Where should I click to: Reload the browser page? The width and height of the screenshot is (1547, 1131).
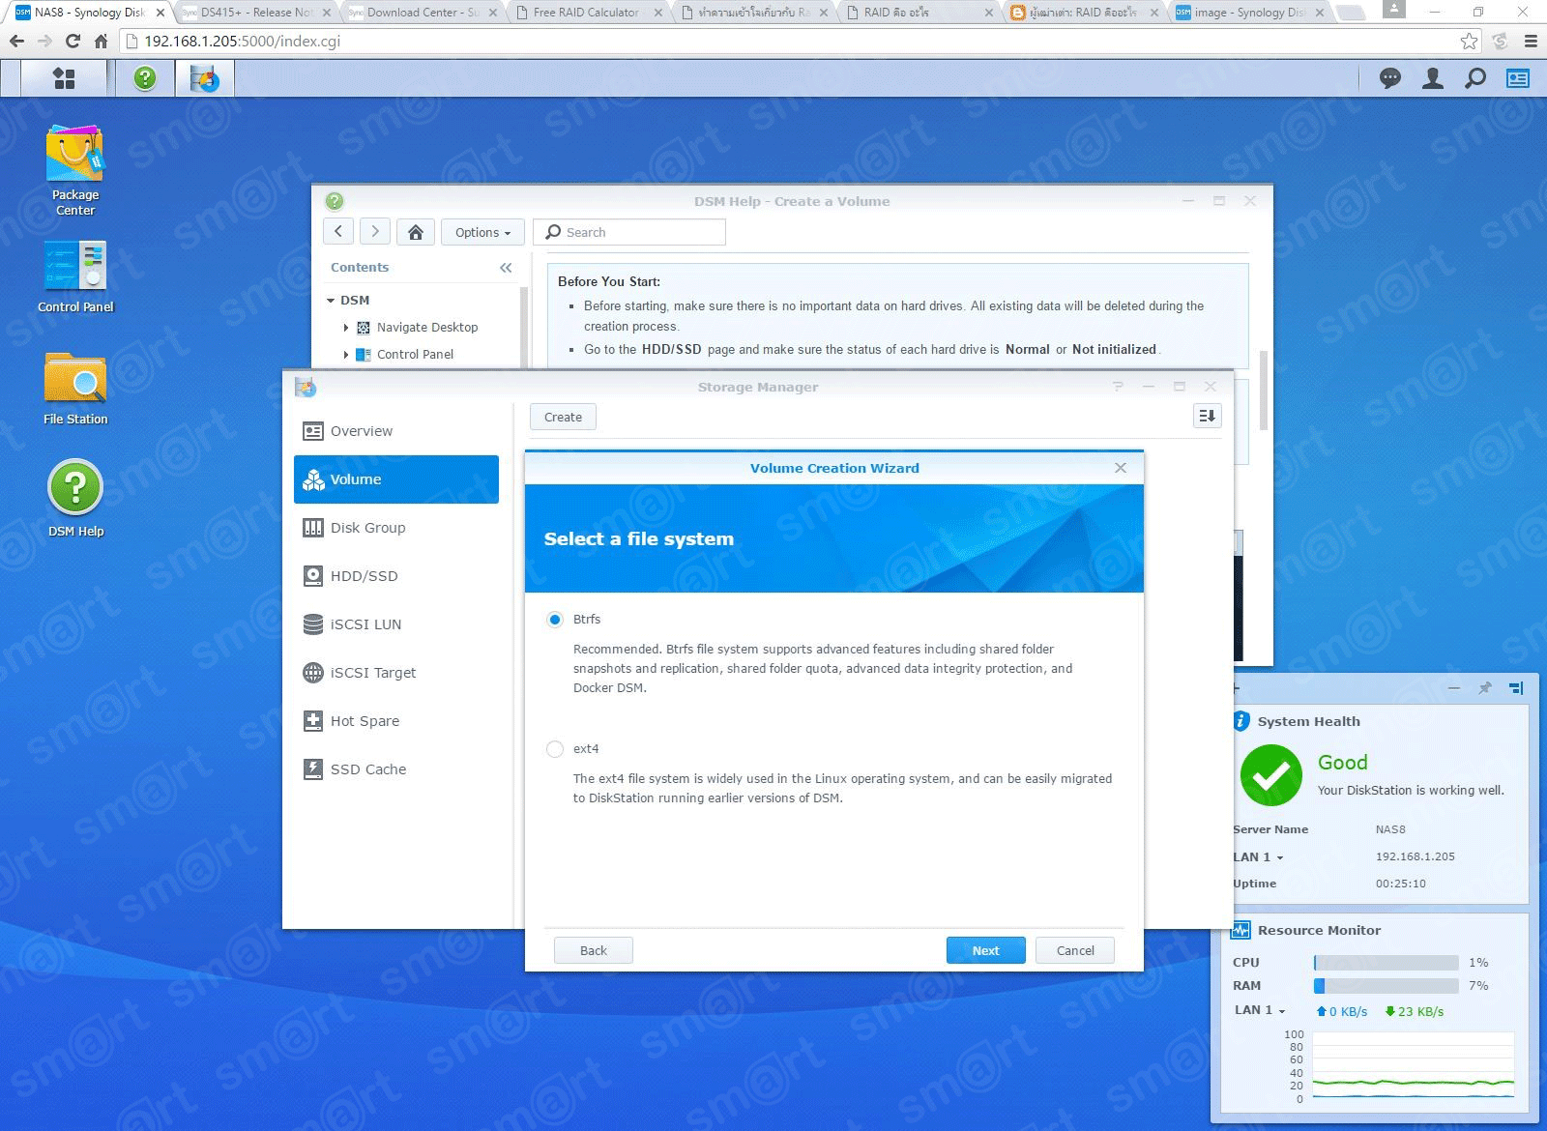73,42
